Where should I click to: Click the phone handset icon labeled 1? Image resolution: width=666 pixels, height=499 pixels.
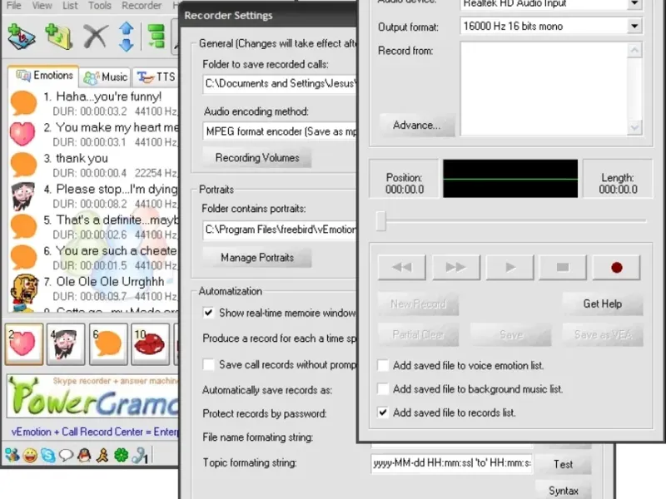139,456
